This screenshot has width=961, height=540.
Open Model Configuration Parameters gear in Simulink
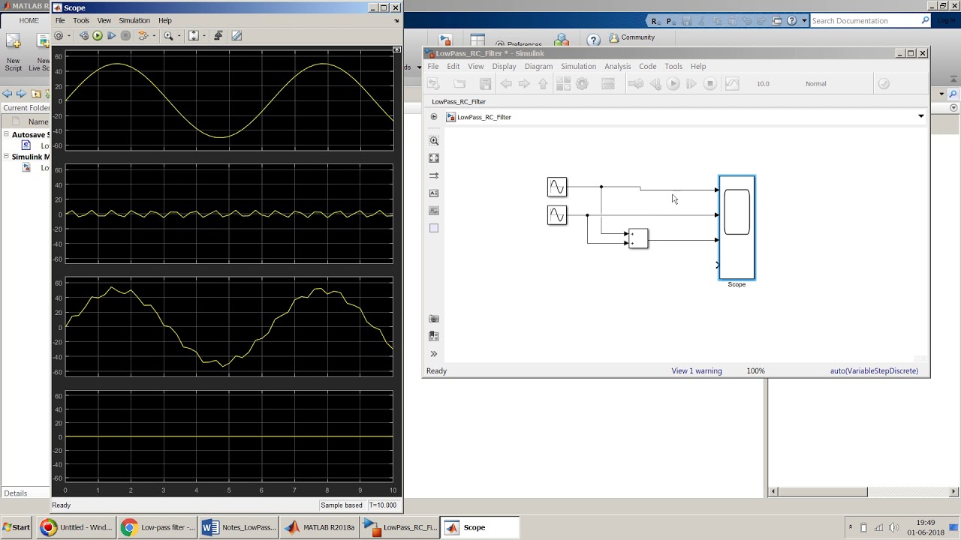click(582, 84)
